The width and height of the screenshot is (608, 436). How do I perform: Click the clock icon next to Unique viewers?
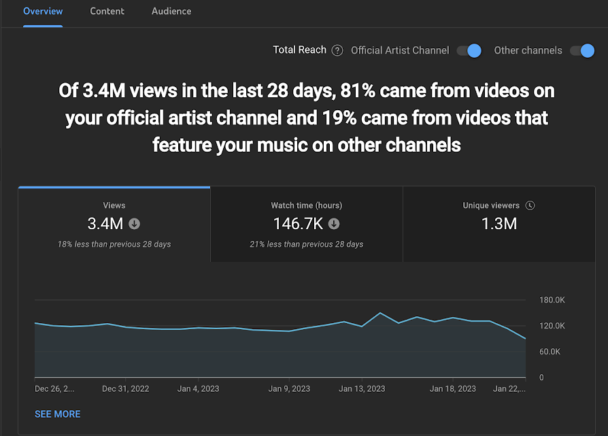coord(530,205)
